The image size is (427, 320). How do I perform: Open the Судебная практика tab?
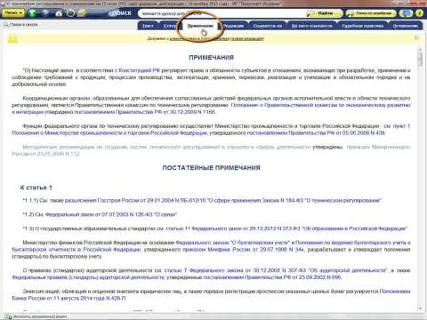(362, 26)
